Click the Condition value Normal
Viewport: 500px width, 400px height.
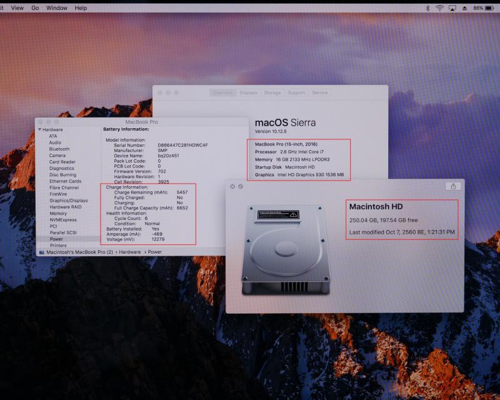pos(152,224)
